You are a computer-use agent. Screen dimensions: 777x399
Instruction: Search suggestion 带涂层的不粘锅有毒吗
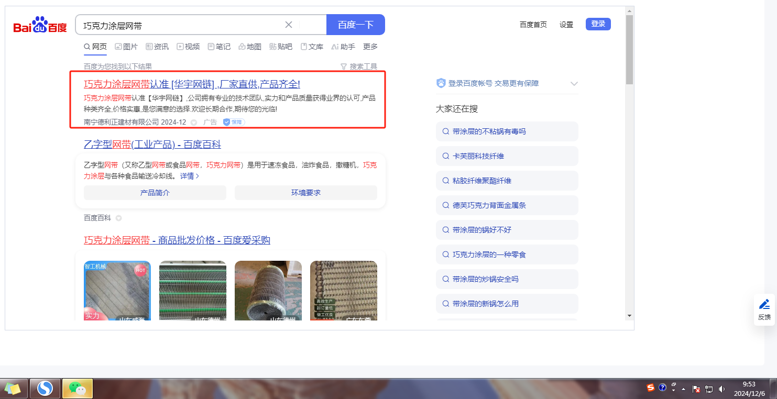point(507,131)
